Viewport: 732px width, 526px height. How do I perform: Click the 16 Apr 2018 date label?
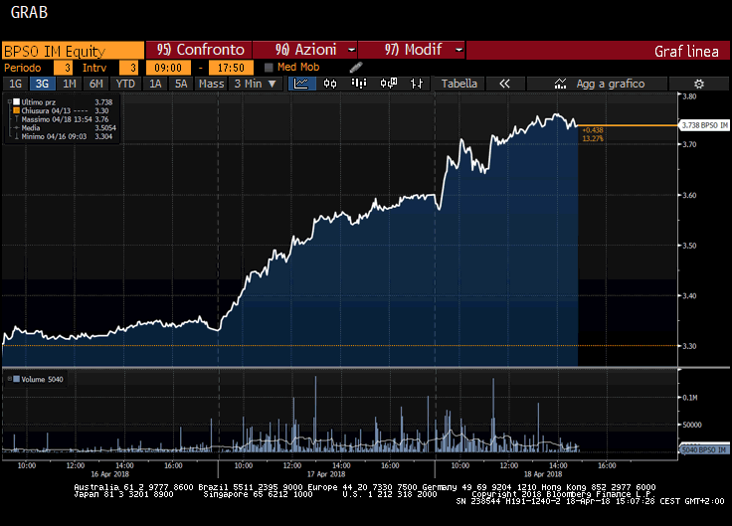[x=109, y=474]
